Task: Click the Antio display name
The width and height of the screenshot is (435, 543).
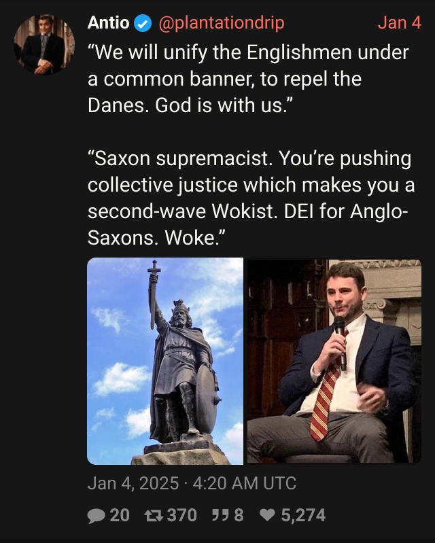Action: pyautogui.click(x=108, y=23)
